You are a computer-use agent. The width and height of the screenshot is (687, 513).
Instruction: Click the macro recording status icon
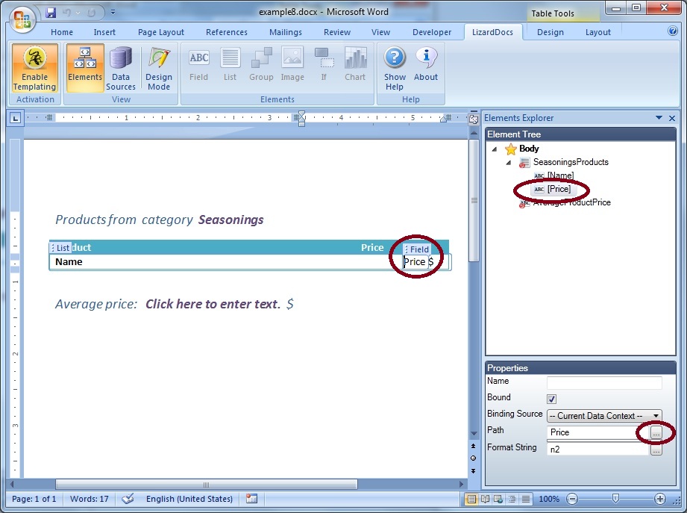click(x=251, y=499)
